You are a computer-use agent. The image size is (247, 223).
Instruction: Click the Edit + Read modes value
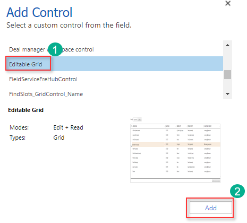pyautogui.click(x=68, y=127)
